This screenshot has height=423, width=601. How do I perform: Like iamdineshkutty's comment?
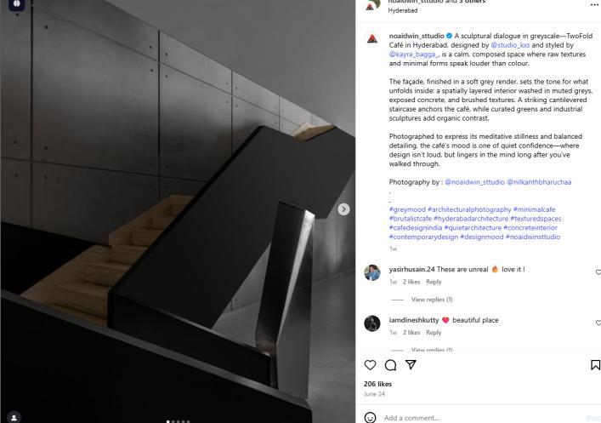coord(598,323)
